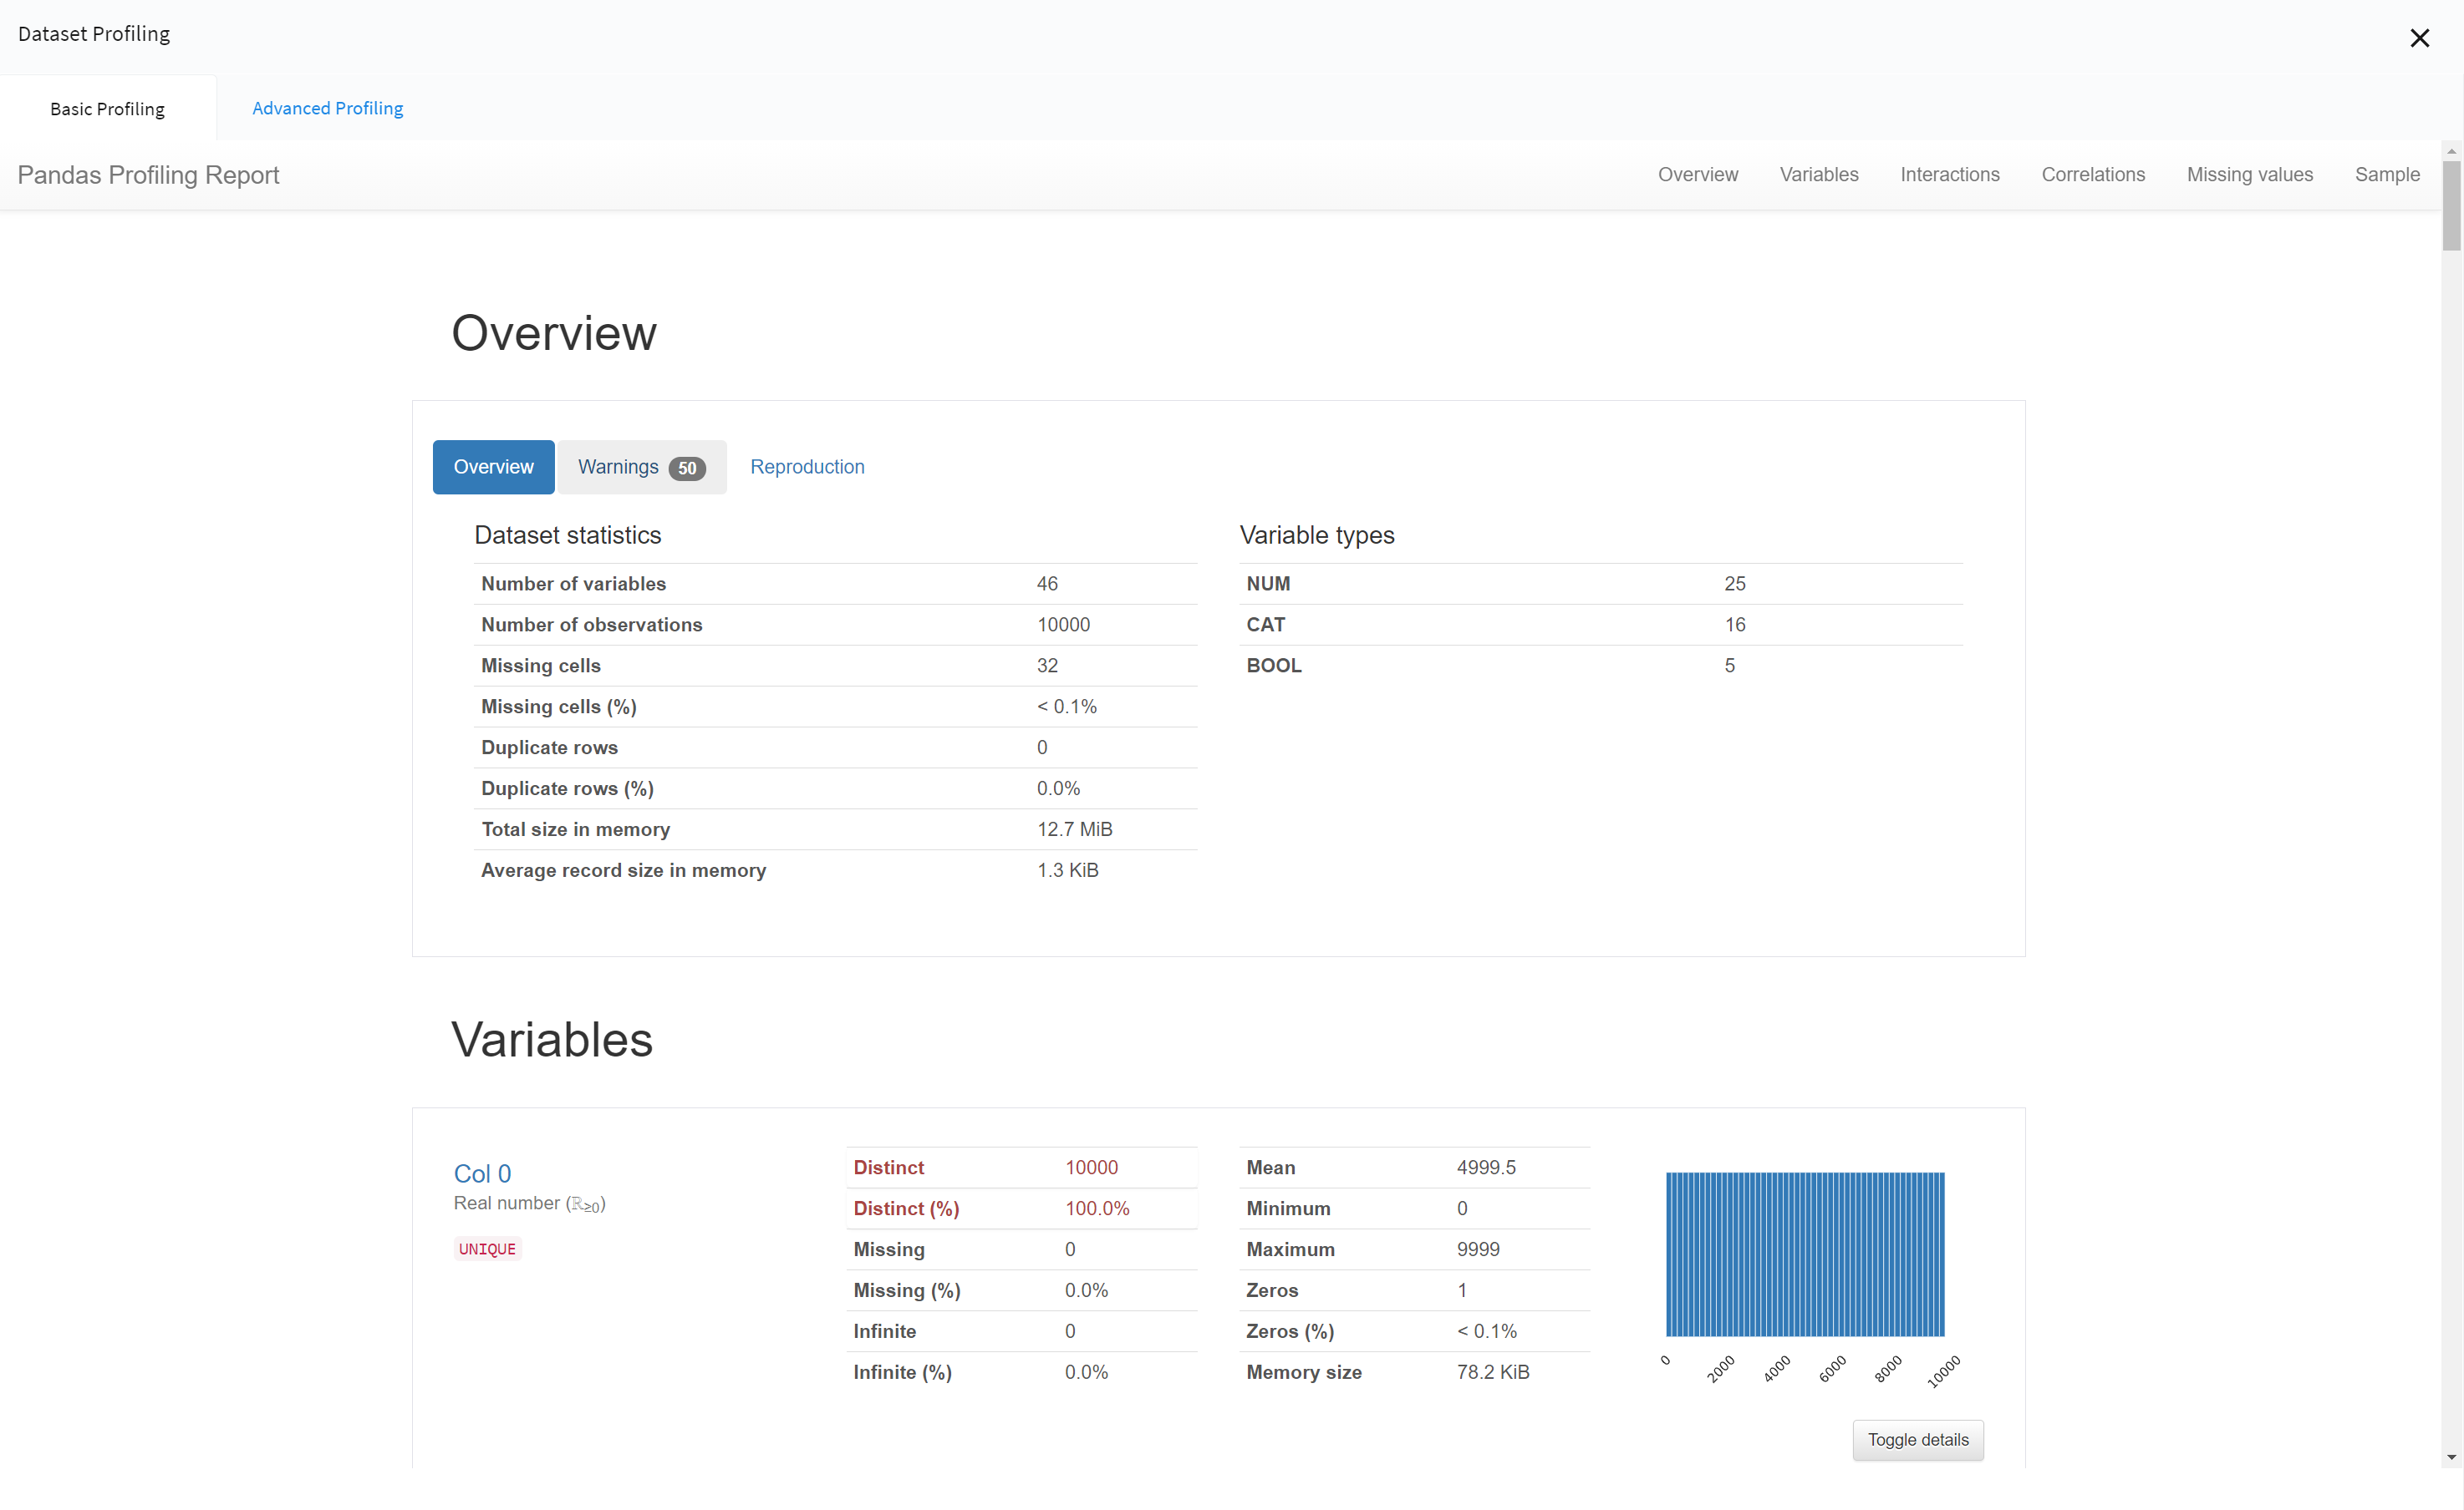The height and width of the screenshot is (1510, 2464).
Task: Open the Interactions section
Action: [1949, 174]
